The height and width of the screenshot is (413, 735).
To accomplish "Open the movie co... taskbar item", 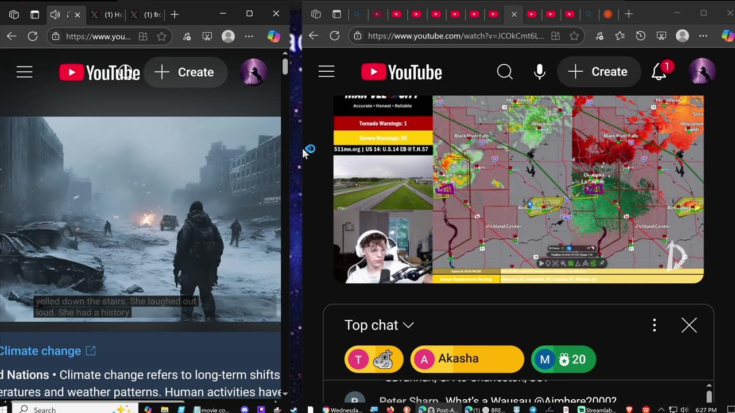I will tap(212, 410).
